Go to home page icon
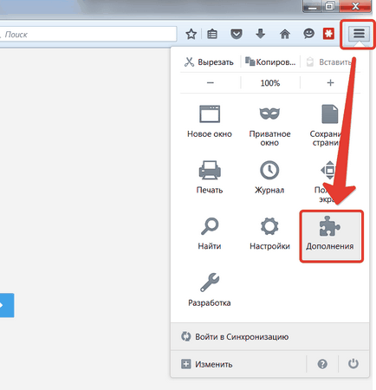376x390 pixels. coord(285,34)
